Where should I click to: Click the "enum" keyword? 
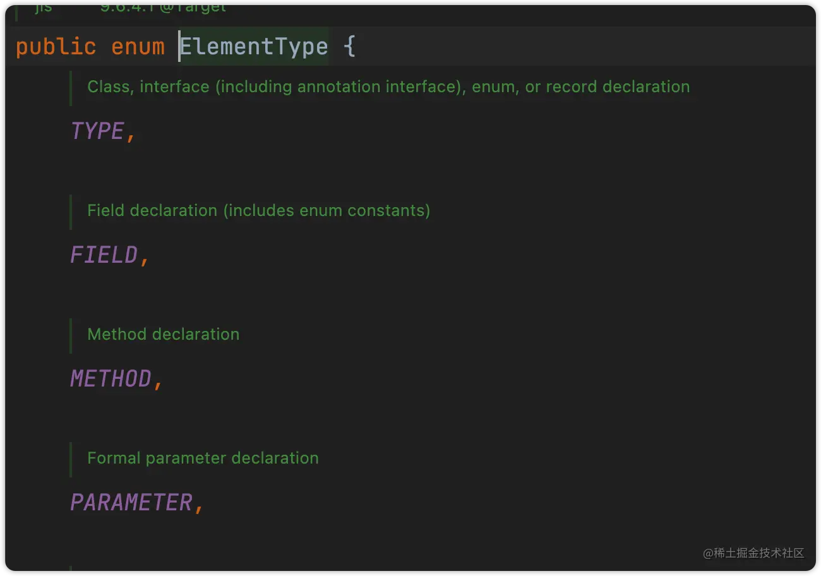(x=138, y=47)
